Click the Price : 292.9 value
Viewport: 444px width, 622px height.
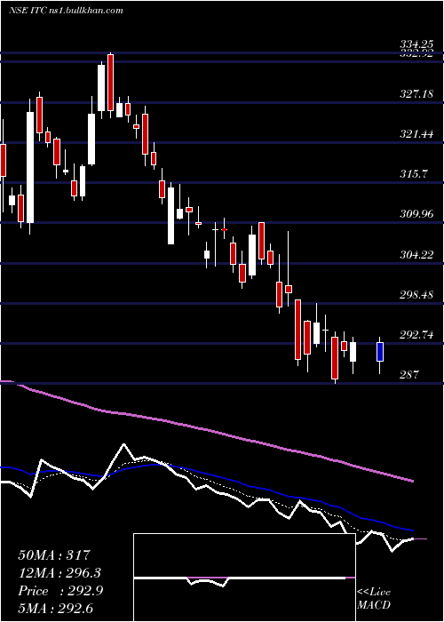click(60, 591)
